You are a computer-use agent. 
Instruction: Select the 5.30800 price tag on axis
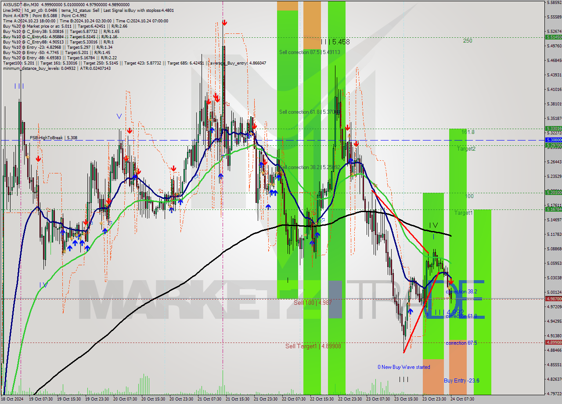click(x=553, y=140)
